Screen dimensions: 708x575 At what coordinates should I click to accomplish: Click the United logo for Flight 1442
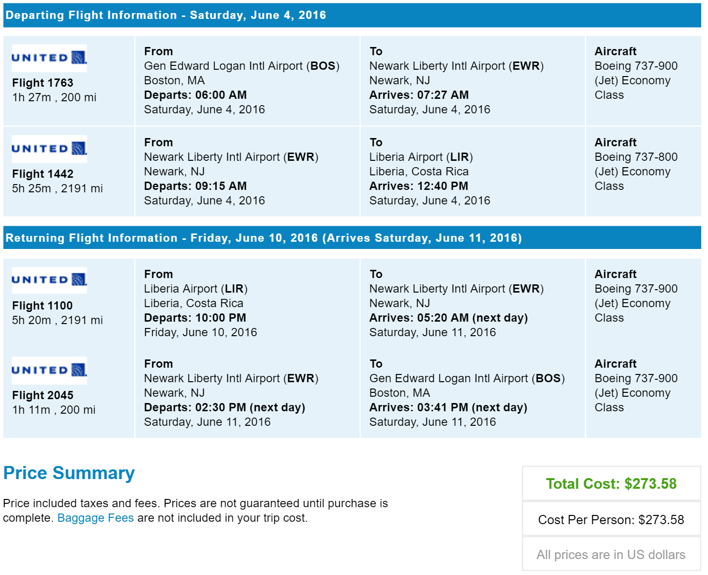click(49, 149)
